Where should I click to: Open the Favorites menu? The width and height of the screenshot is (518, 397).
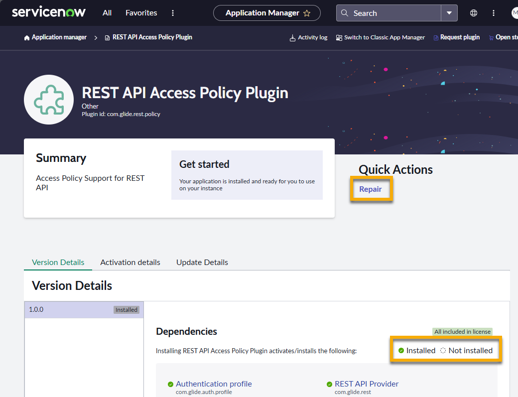pyautogui.click(x=141, y=12)
